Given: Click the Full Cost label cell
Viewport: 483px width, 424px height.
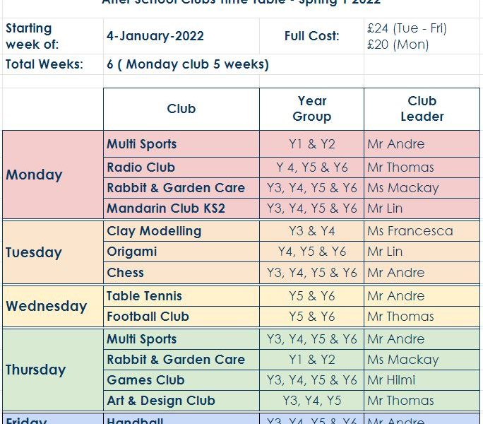Looking at the screenshot, I should [x=311, y=36].
